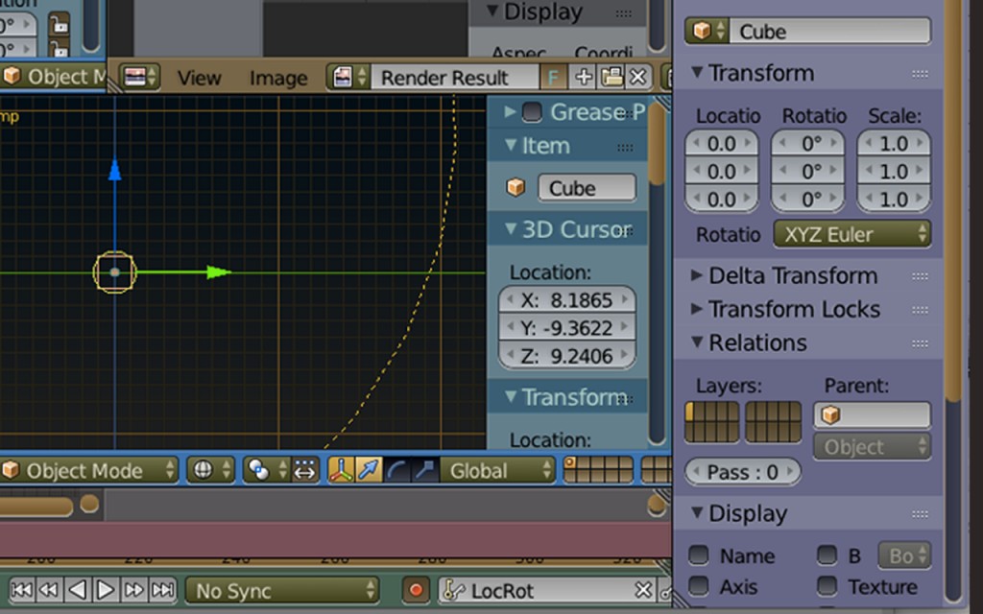Click the cursor X location field
Screen dimensions: 983x614
(x=567, y=300)
